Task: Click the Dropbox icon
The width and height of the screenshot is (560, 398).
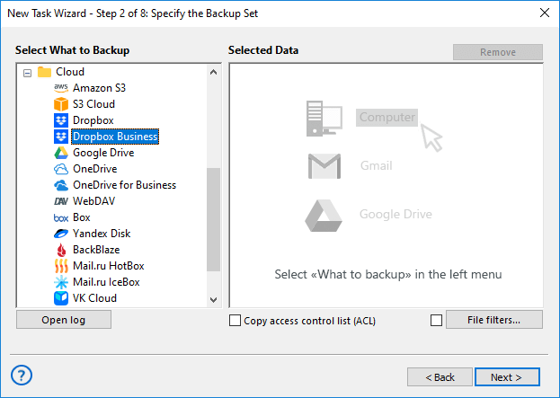Action: point(61,120)
